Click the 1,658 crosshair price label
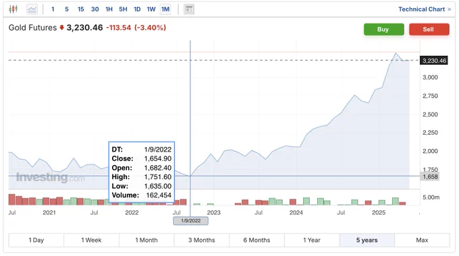The width and height of the screenshot is (459, 256). pos(430,177)
